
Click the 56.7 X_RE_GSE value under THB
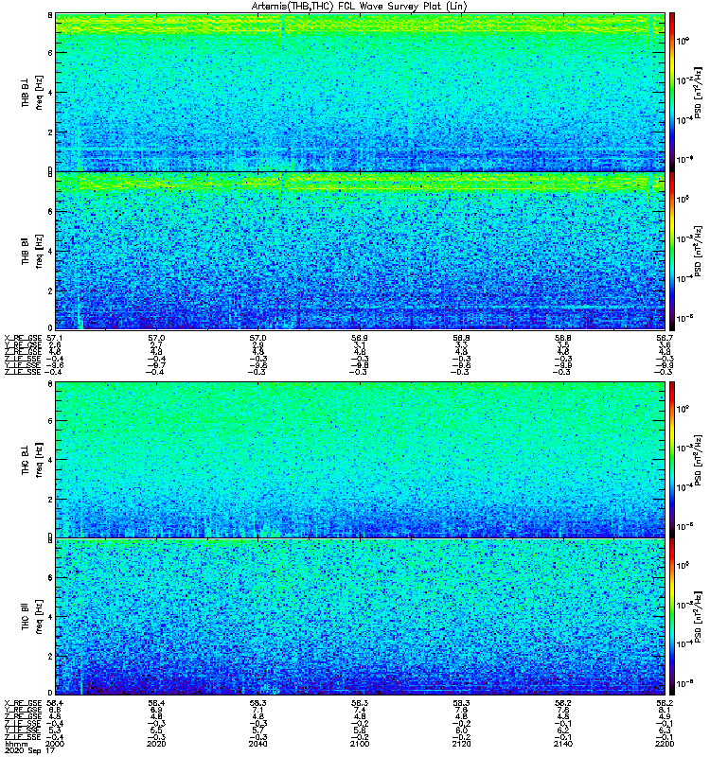click(x=665, y=338)
